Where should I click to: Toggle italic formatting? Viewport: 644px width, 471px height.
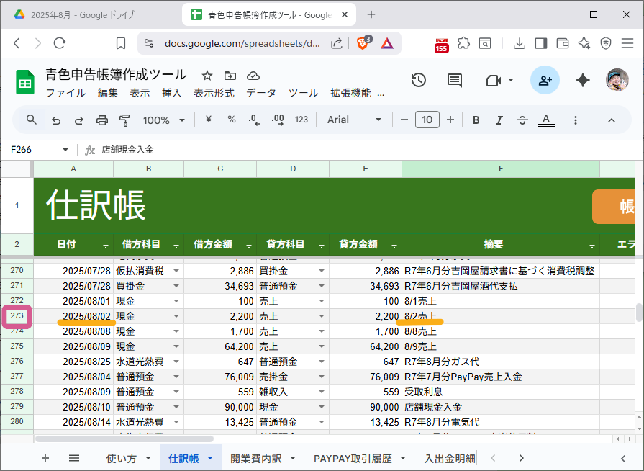pyautogui.click(x=499, y=120)
